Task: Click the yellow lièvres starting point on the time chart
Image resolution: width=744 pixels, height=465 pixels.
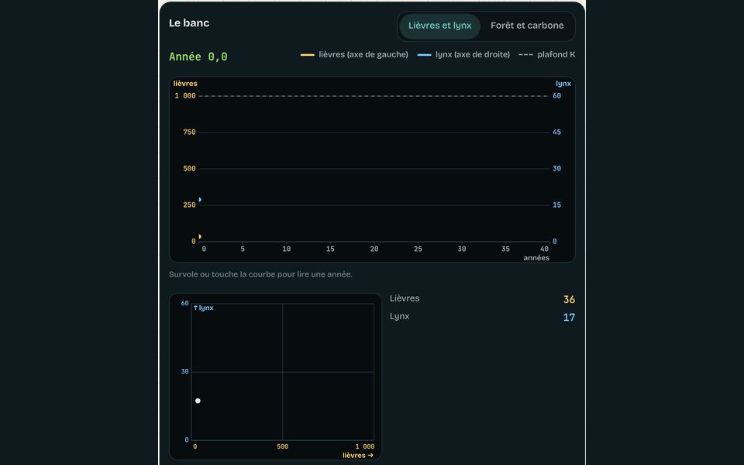Action: click(200, 236)
